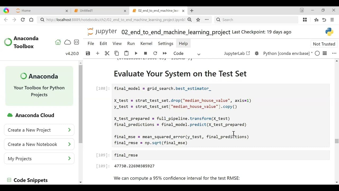Viewport: 339px width, 191px height.
Task: Click the Not Trusted button
Action: (x=324, y=44)
